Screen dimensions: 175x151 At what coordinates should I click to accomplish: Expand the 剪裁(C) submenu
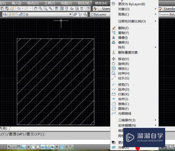pos(134,14)
